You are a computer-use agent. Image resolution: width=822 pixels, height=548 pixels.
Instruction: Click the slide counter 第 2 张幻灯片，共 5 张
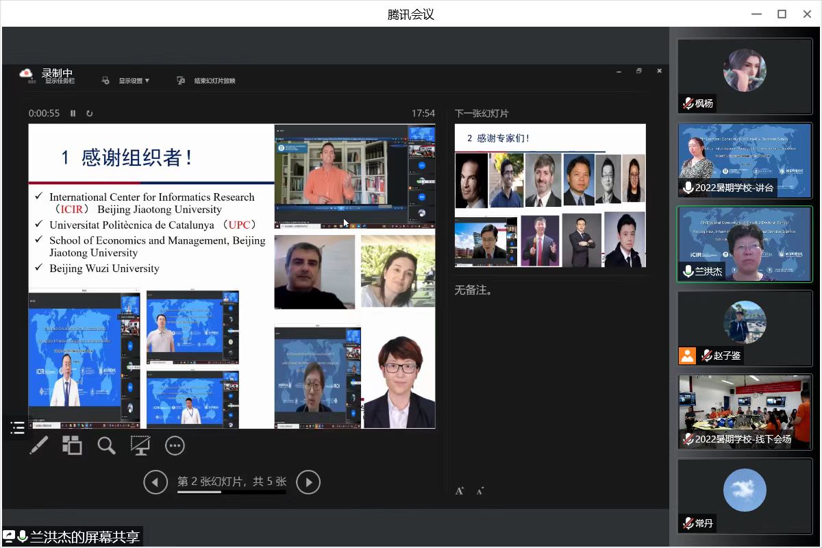232,482
